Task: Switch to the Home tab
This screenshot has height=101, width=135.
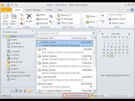Action: click(x=18, y=10)
